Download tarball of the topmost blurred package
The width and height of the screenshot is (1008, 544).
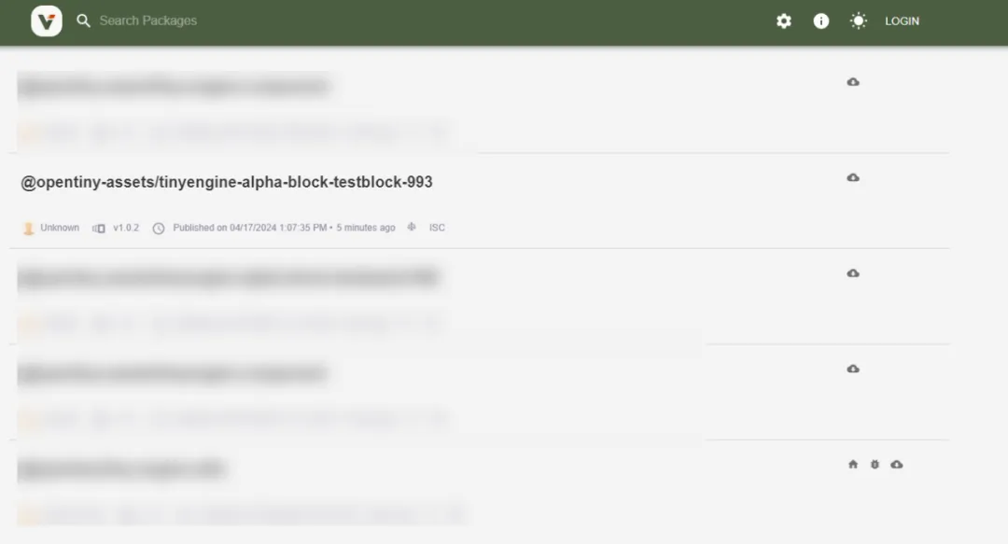click(853, 82)
